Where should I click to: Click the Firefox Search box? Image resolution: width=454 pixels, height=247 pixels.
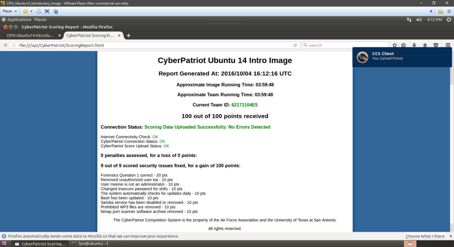click(345, 45)
